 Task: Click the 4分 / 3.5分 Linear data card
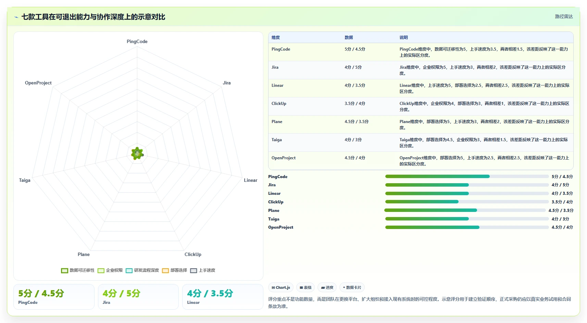(x=223, y=297)
